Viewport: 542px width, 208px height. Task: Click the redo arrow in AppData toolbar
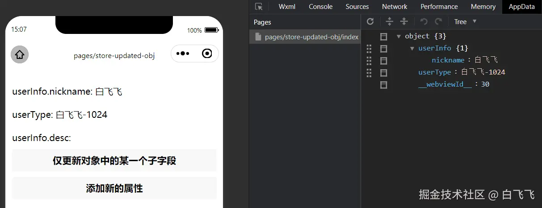439,21
